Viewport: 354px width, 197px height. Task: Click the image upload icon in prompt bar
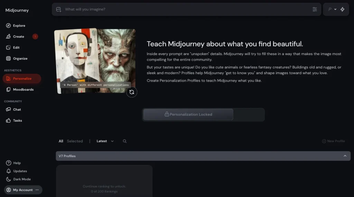tap(58, 9)
